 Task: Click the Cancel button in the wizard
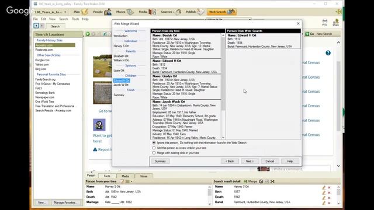pos(270,161)
